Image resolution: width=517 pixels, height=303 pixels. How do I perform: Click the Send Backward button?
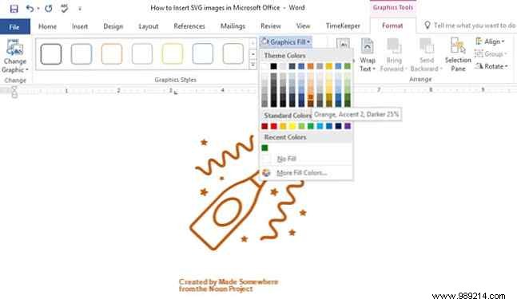click(427, 55)
